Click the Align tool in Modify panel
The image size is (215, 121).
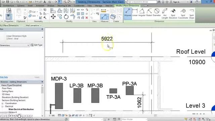(x=53, y=11)
